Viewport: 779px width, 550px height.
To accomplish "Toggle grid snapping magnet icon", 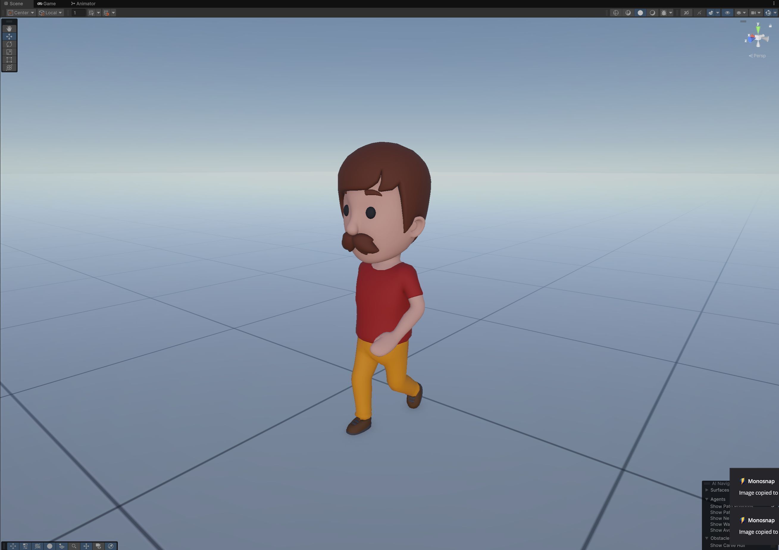I will point(106,13).
